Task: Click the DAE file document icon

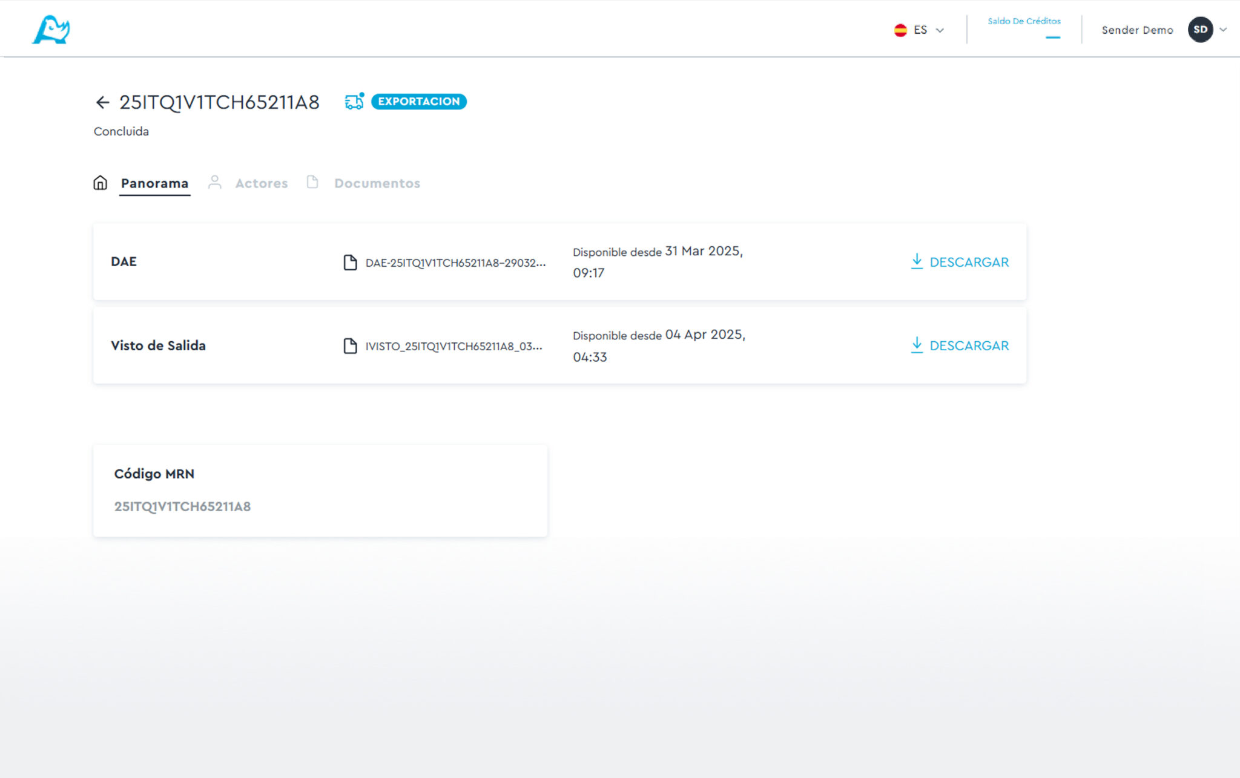Action: pyautogui.click(x=350, y=262)
